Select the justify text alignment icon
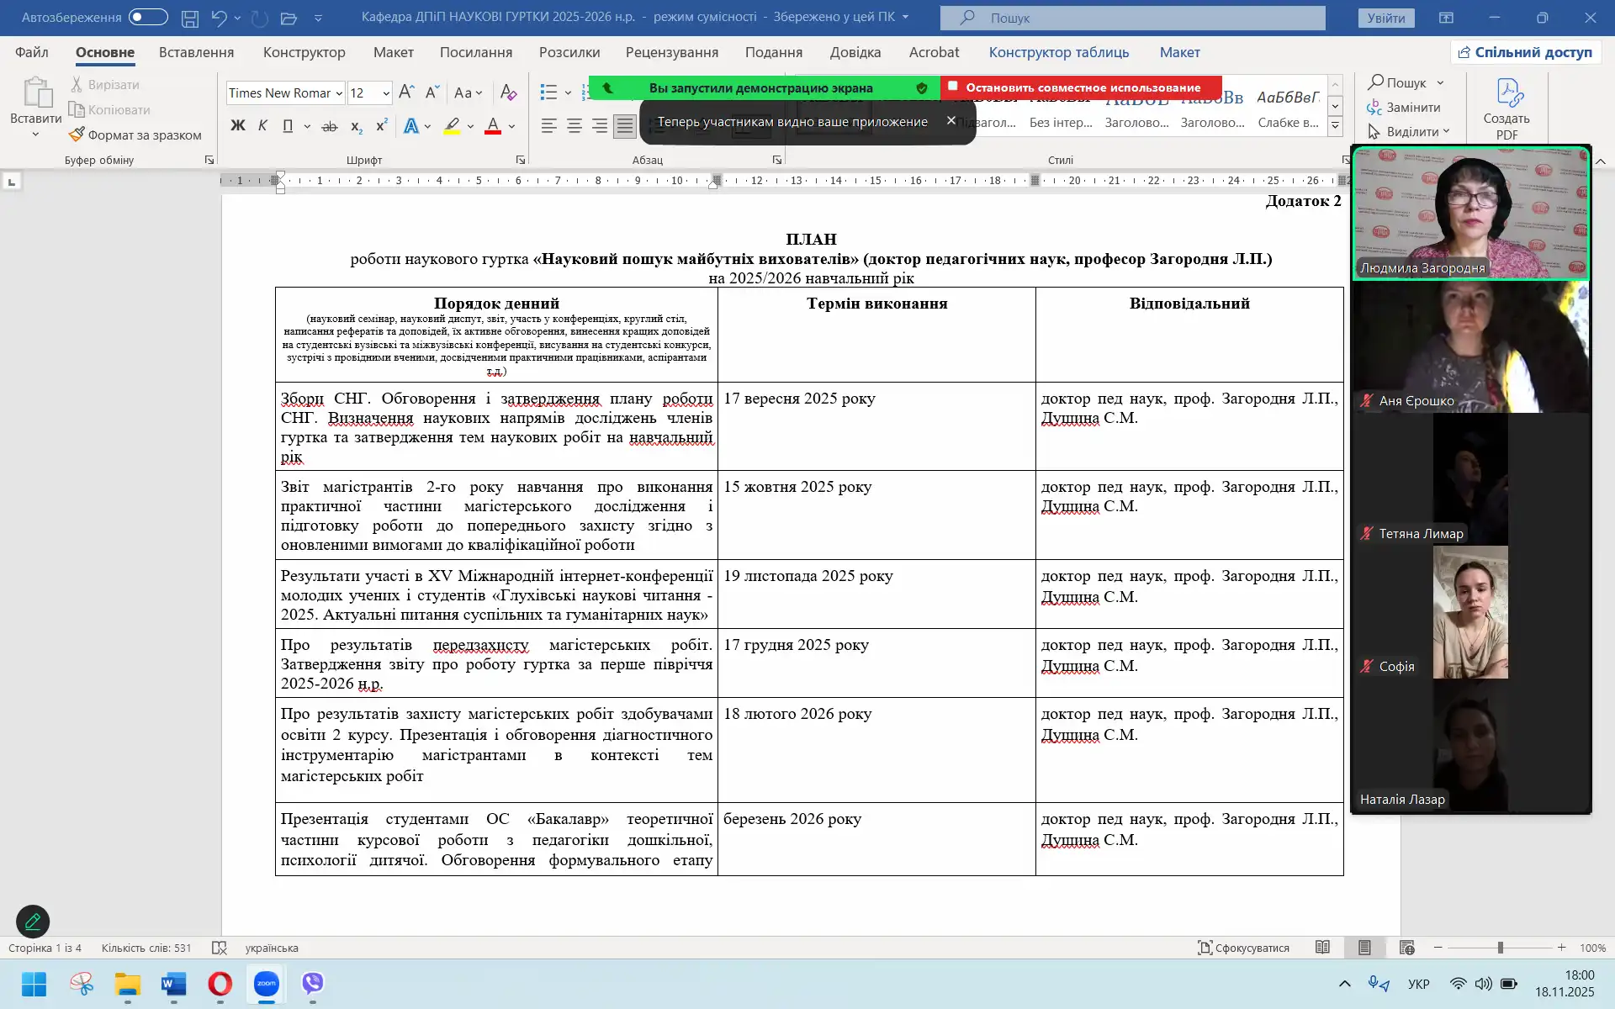The height and width of the screenshot is (1009, 1615). click(624, 126)
